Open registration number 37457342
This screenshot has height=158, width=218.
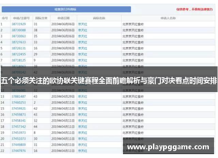point(19,127)
